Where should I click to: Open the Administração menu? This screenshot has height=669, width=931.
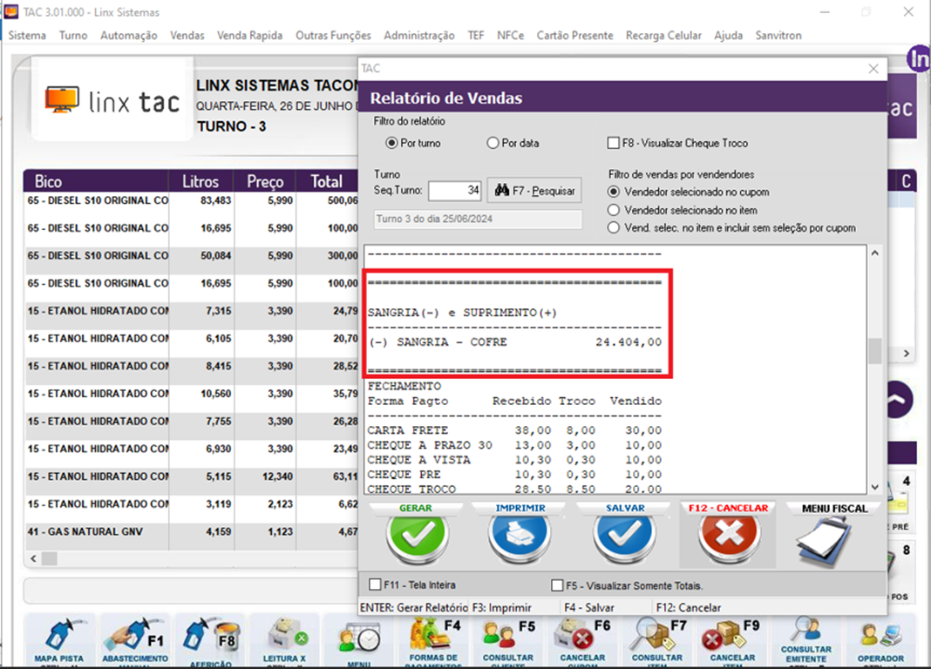(x=419, y=36)
